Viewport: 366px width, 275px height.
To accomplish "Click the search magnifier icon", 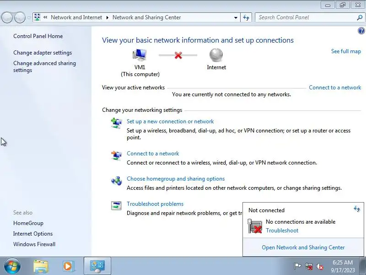I will (x=360, y=17).
